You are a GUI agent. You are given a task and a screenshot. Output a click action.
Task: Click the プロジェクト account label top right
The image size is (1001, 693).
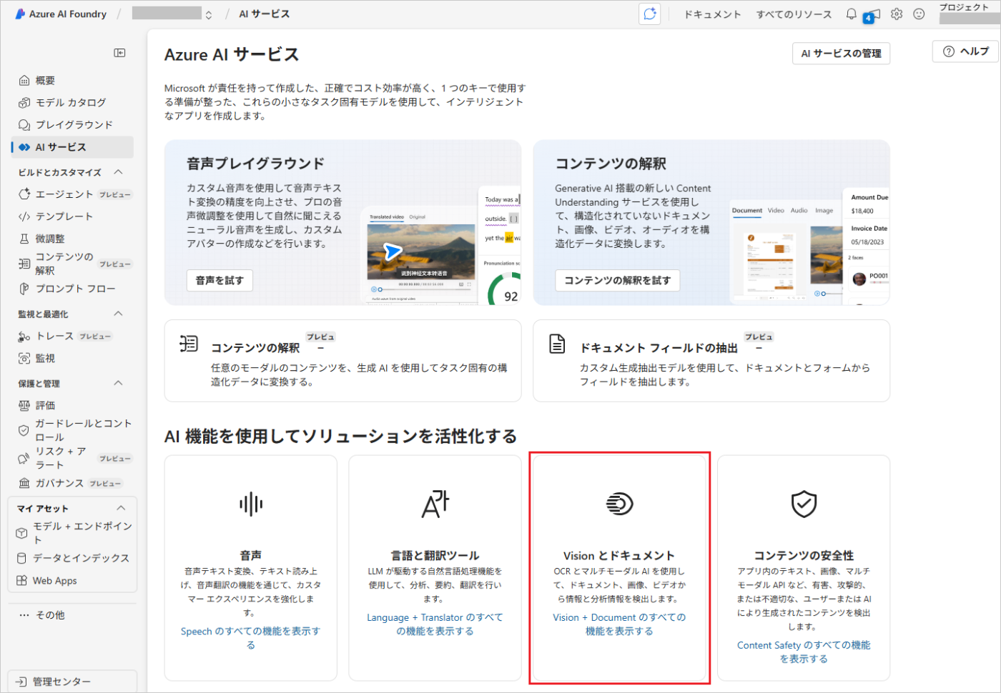[964, 7]
